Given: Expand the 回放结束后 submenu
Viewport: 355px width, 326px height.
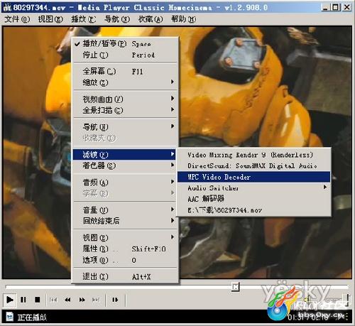Looking at the screenshot, I should click(x=125, y=221).
